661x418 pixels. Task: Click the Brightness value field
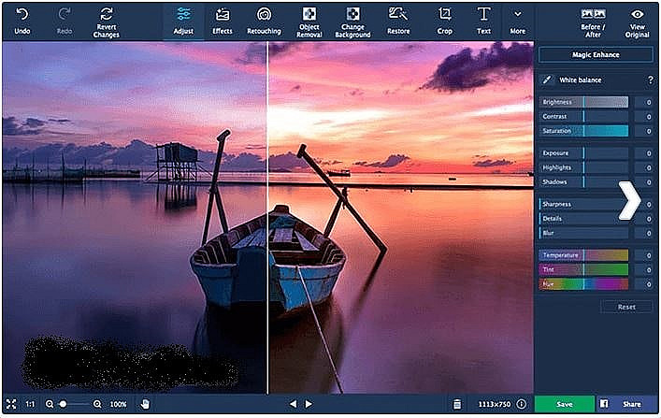pos(644,102)
